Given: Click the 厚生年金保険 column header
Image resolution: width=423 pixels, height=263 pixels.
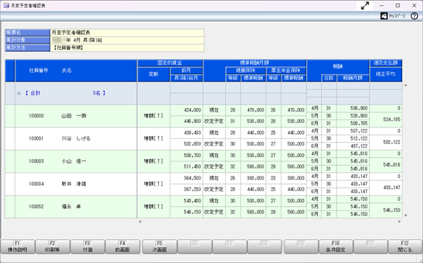Looking at the screenshot, I should [x=286, y=71].
